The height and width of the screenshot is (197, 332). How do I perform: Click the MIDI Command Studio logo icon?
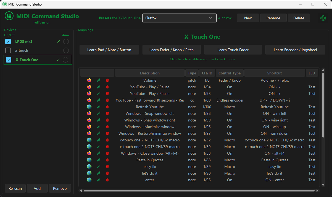[x=9, y=16]
